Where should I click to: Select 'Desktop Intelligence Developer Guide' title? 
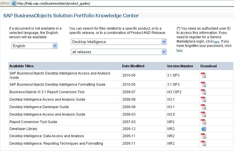pos(39,107)
